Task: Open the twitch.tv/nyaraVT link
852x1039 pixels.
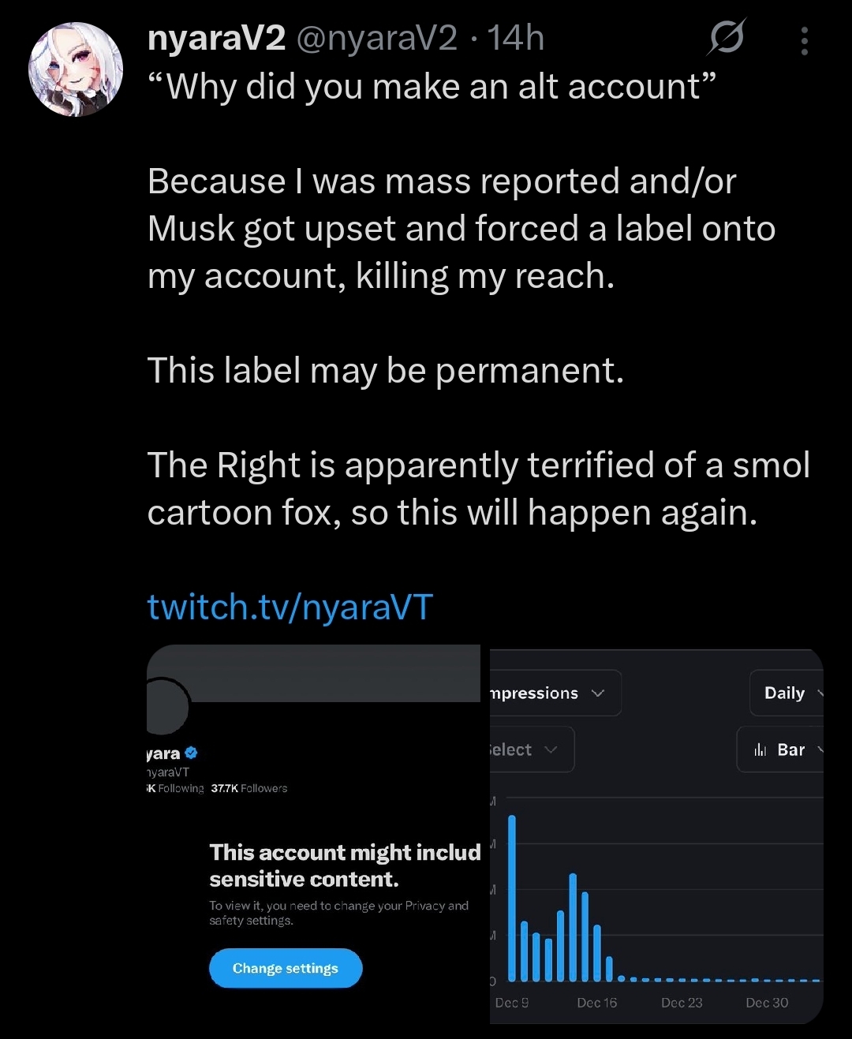Action: click(x=290, y=607)
